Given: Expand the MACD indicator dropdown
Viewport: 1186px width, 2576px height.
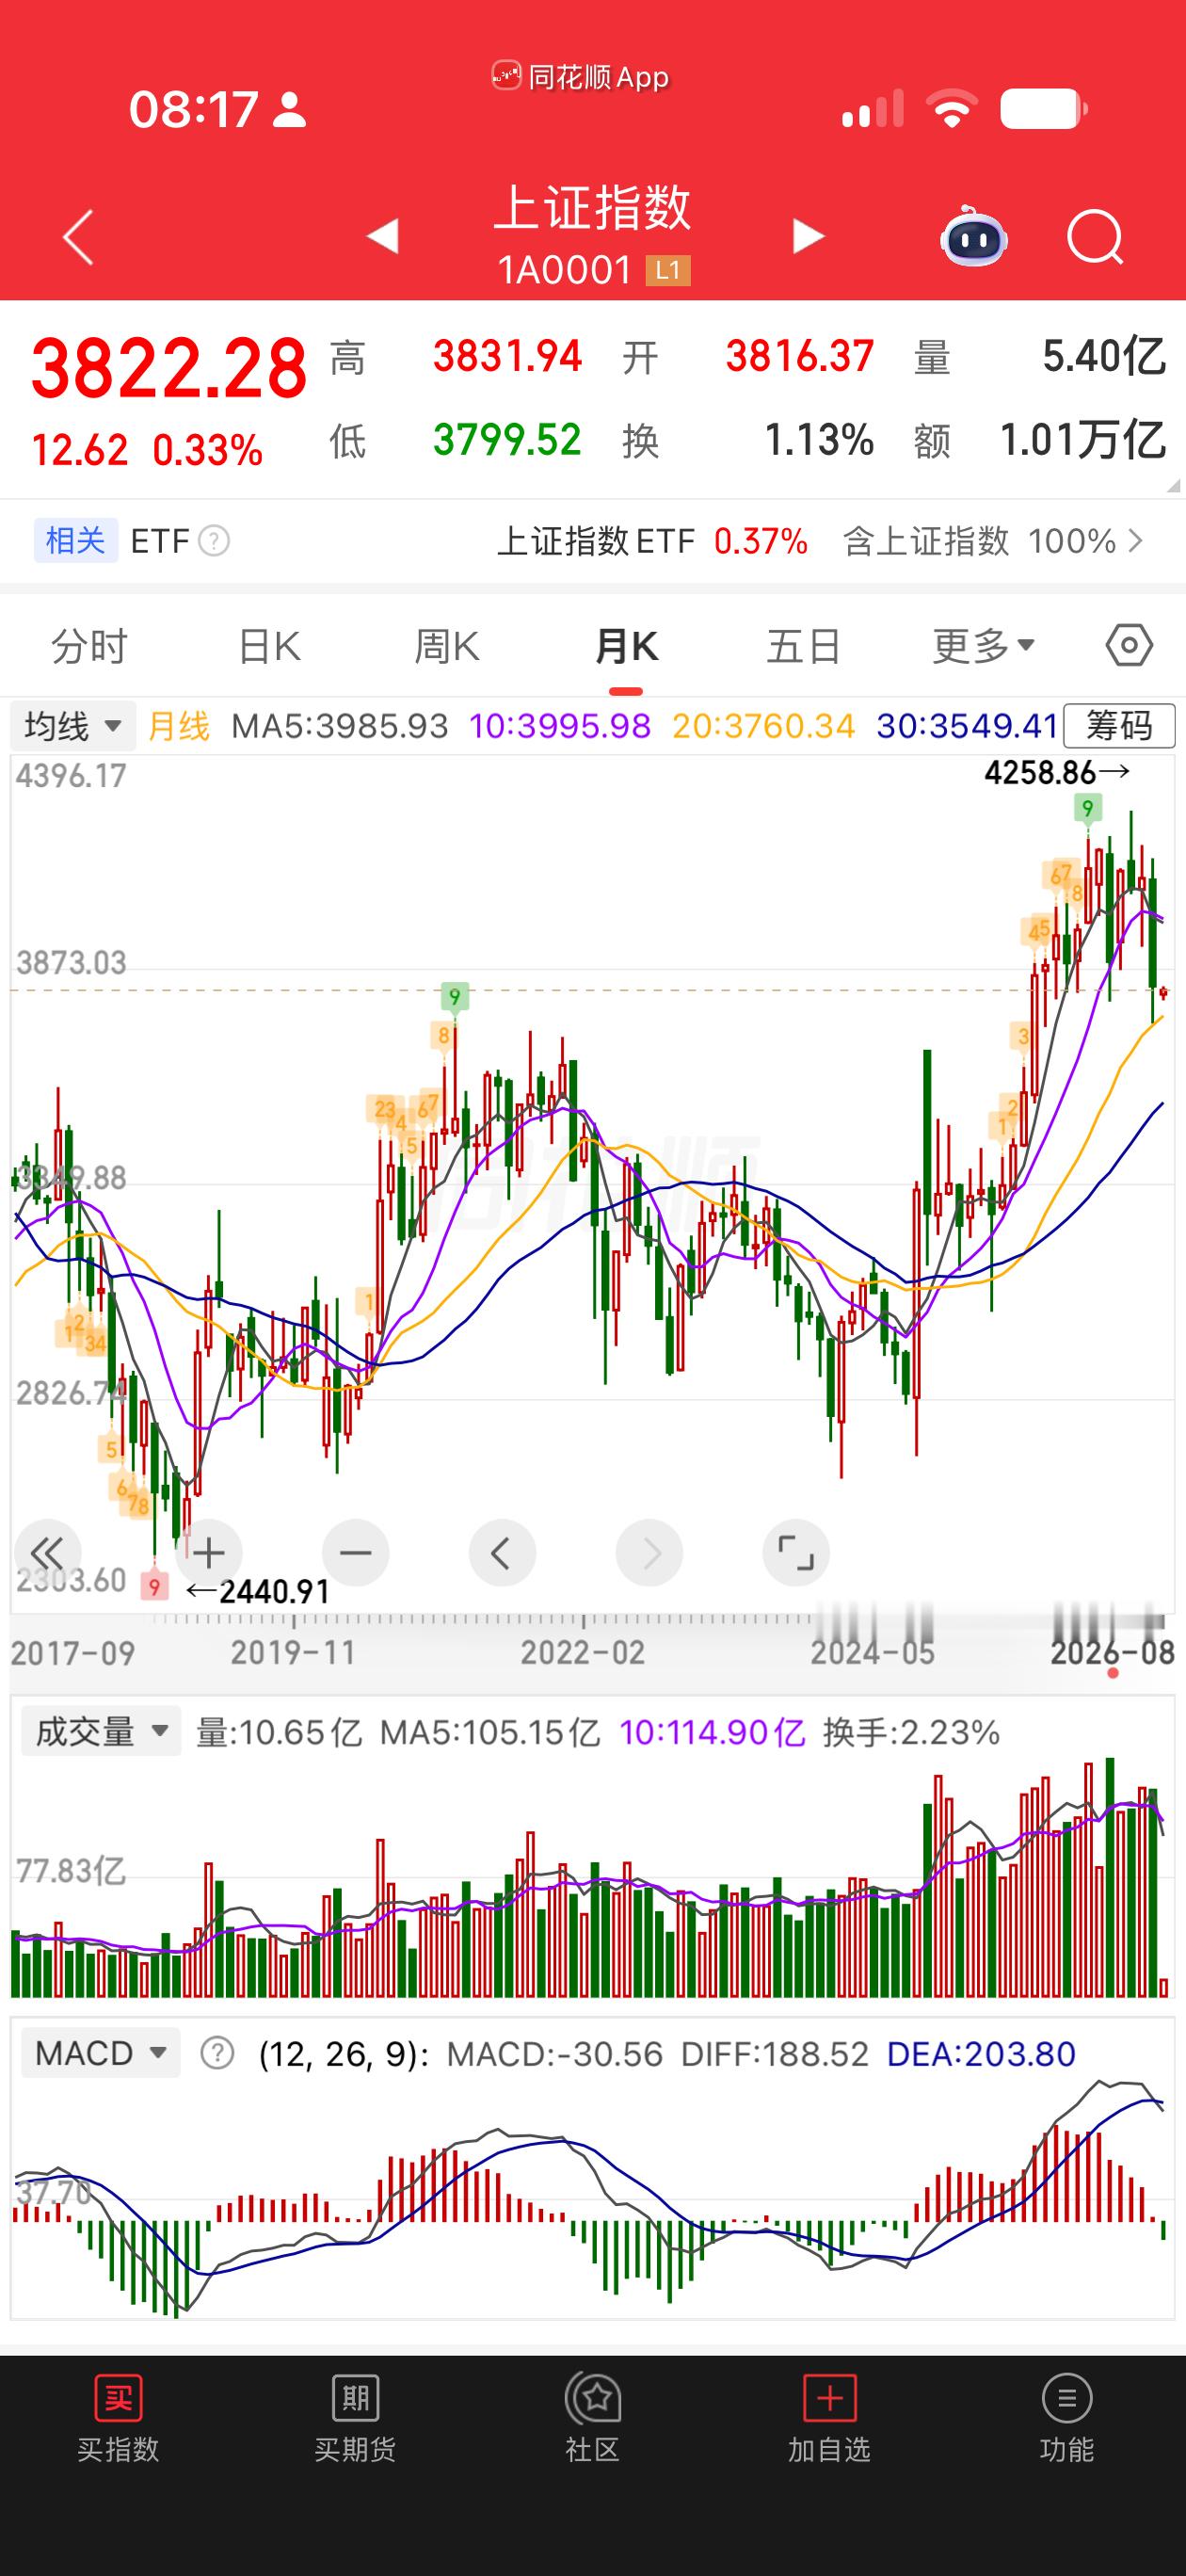Looking at the screenshot, I should pyautogui.click(x=101, y=2053).
